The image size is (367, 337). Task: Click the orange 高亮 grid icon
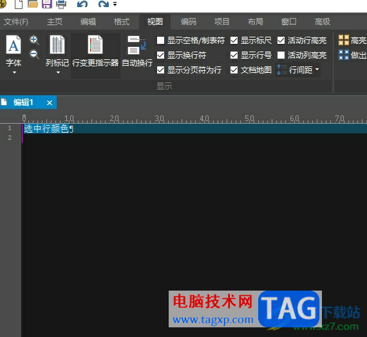coord(344,40)
